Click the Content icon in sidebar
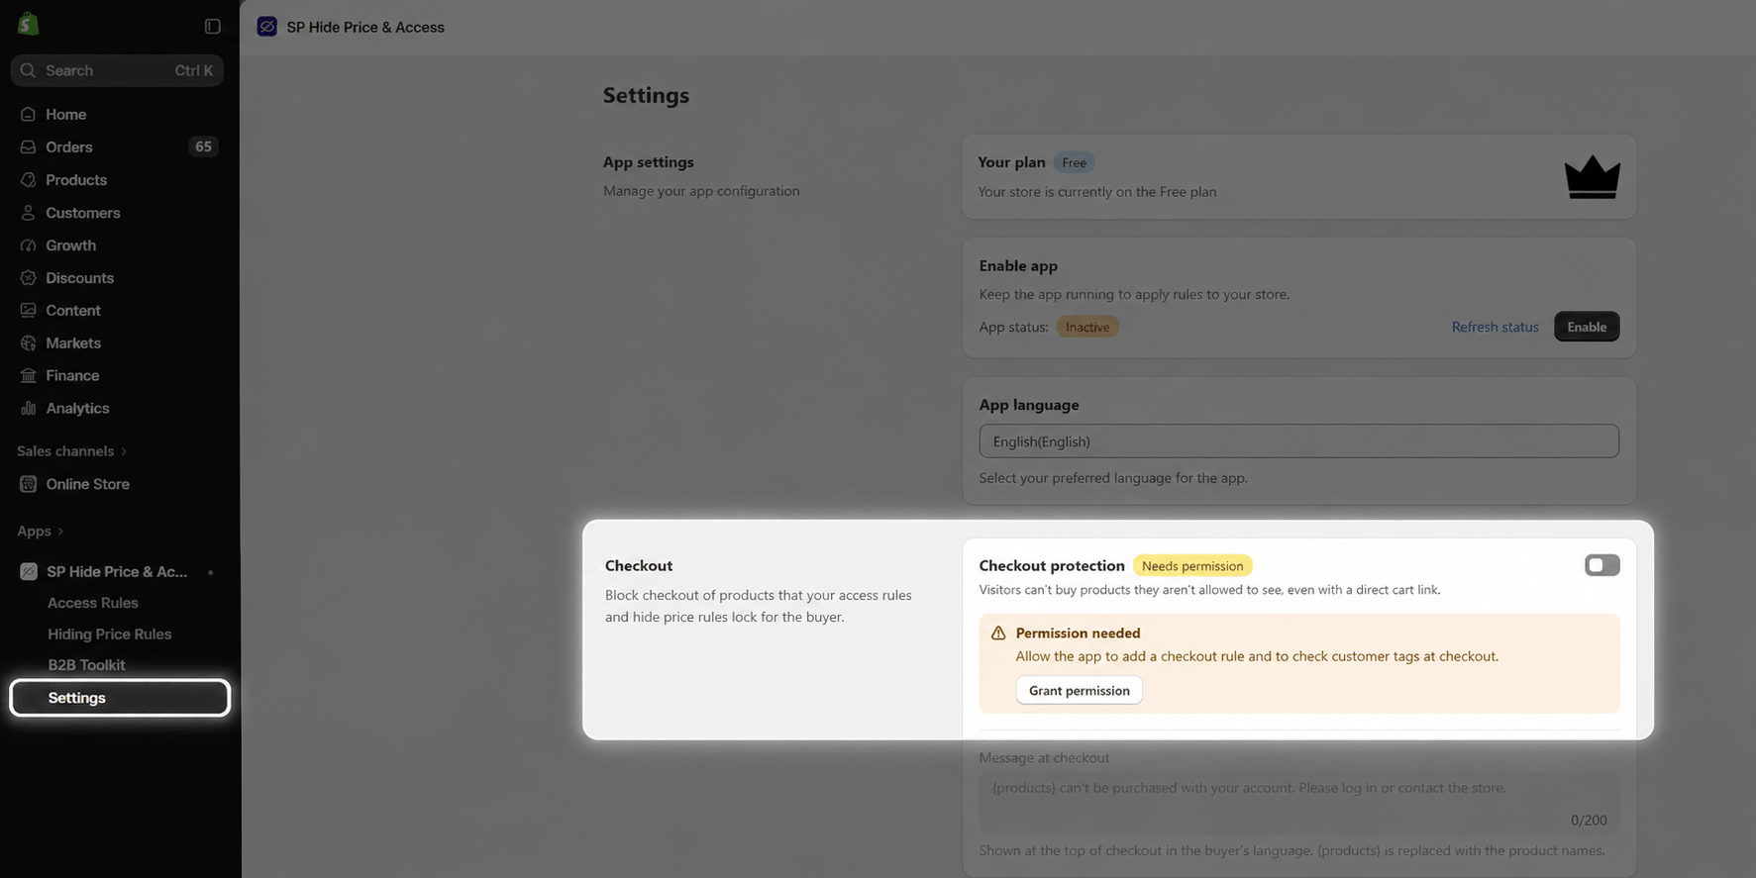 pyautogui.click(x=28, y=310)
